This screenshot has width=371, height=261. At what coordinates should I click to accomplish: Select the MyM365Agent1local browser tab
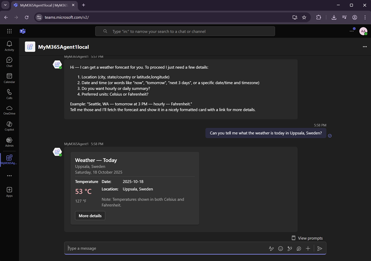click(44, 5)
